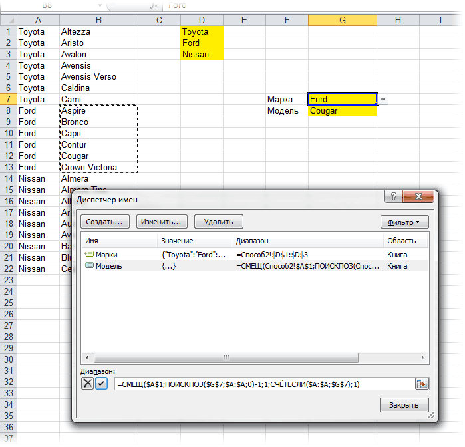Viewport: 465px width, 447px height.
Task: Click the horizontal scrollbar thumb in names list
Action: [x=226, y=357]
